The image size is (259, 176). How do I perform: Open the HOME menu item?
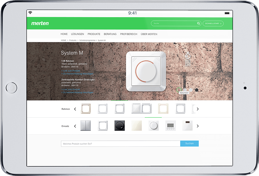(64, 34)
